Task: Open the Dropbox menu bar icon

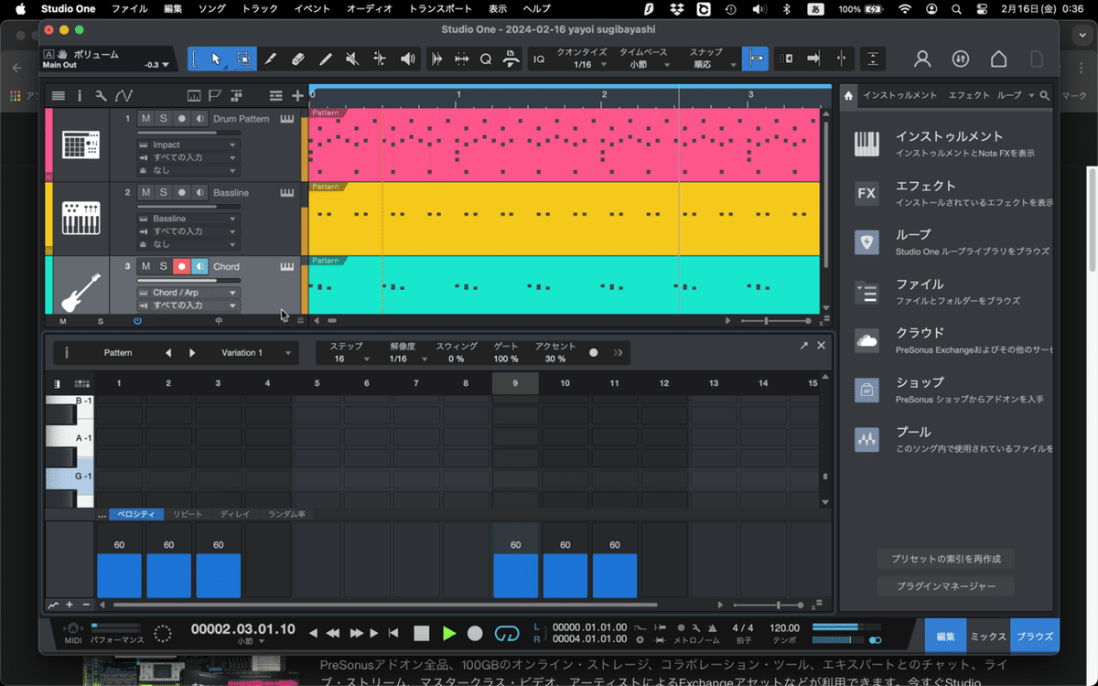Action: click(676, 9)
